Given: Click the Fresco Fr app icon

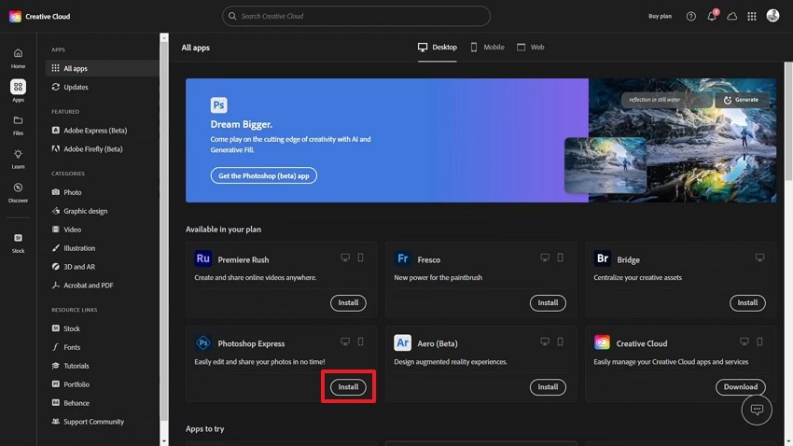Looking at the screenshot, I should point(403,258).
